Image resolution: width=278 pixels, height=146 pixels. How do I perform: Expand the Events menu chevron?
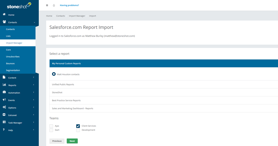[33, 100]
